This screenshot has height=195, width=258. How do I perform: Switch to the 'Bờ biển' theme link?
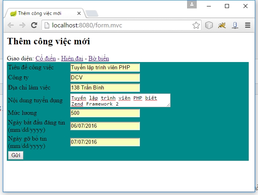[99, 58]
